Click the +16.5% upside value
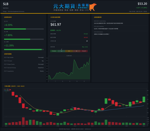The height and width of the screenshot is (131, 150). [x=58, y=30]
